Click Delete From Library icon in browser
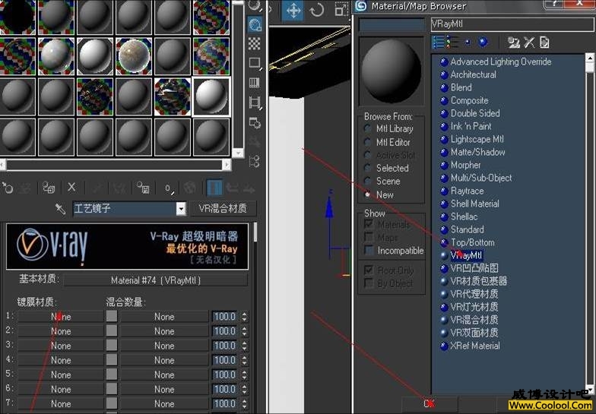 (x=529, y=43)
